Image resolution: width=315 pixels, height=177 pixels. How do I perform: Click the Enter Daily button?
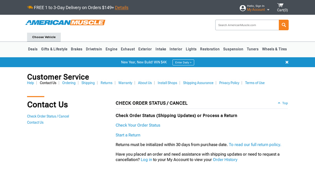[183, 62]
